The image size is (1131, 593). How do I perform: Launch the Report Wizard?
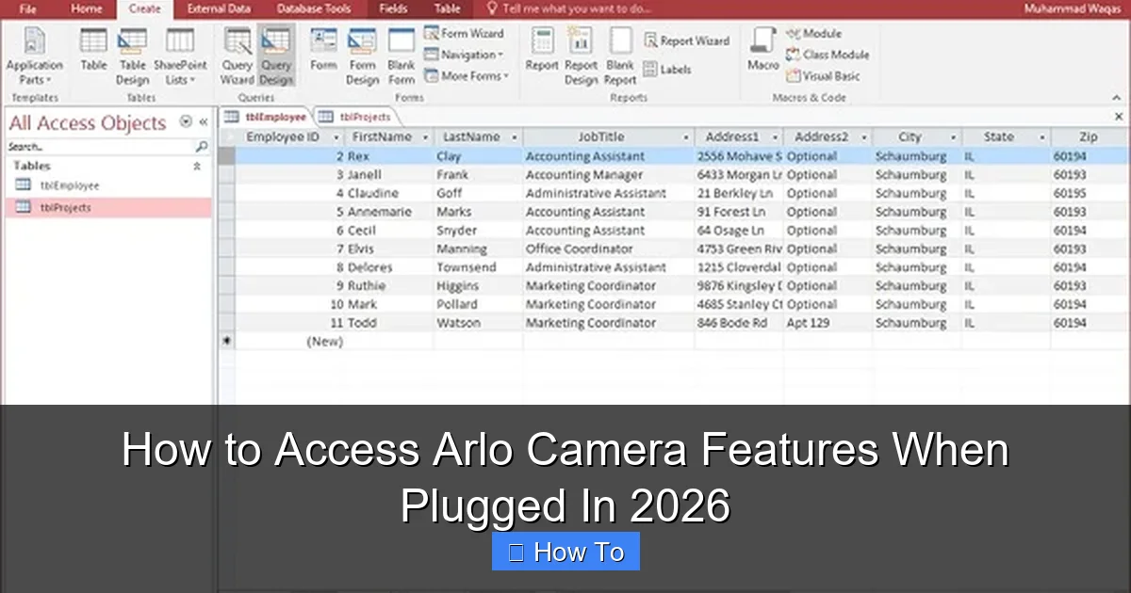pyautogui.click(x=688, y=40)
